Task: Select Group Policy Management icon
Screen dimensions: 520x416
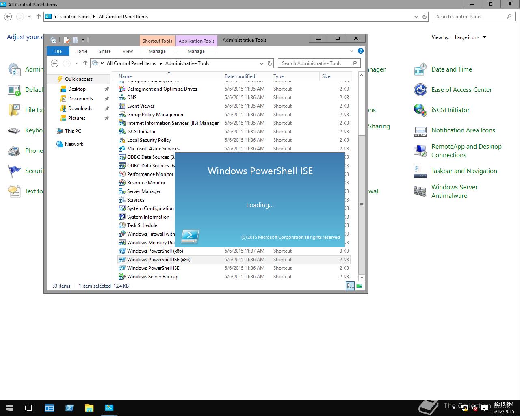Action: point(122,115)
